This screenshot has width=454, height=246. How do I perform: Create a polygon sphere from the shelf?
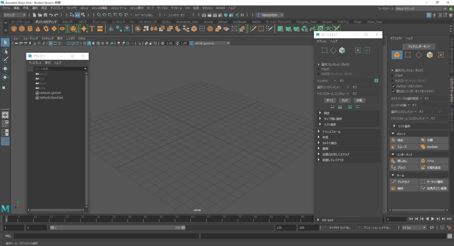[14, 29]
